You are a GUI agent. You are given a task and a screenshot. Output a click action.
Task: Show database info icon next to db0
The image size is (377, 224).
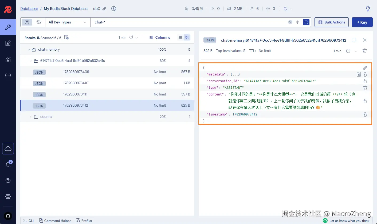(114, 9)
